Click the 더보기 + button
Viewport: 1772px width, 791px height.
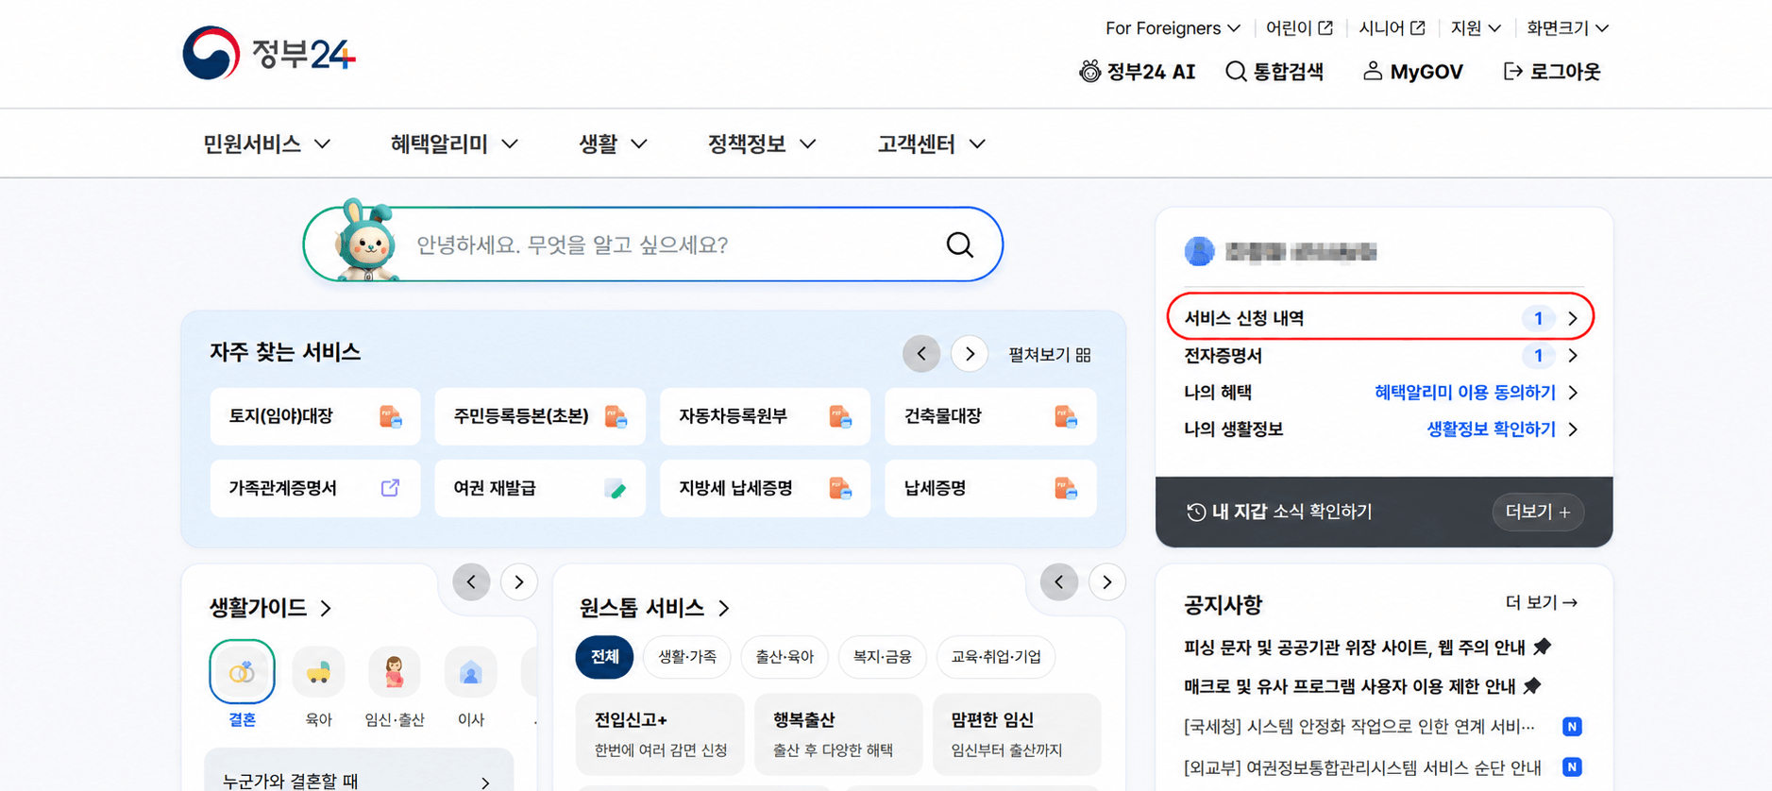(1537, 512)
